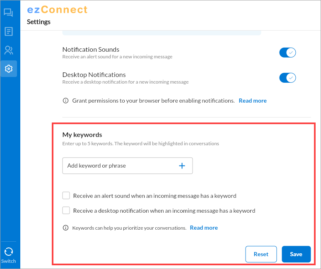Click the Save button
The height and width of the screenshot is (269, 321).
296,254
